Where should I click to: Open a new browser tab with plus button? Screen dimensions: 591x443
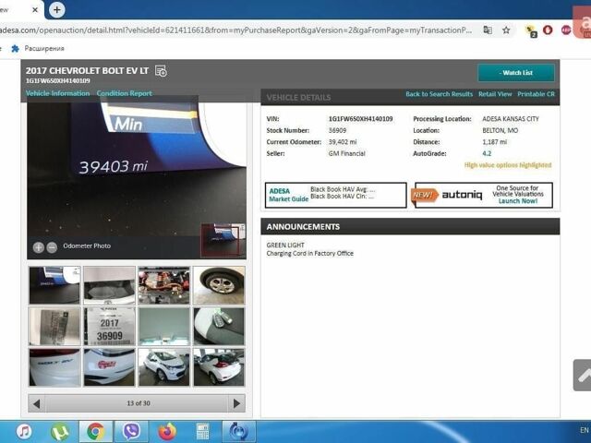tap(57, 10)
